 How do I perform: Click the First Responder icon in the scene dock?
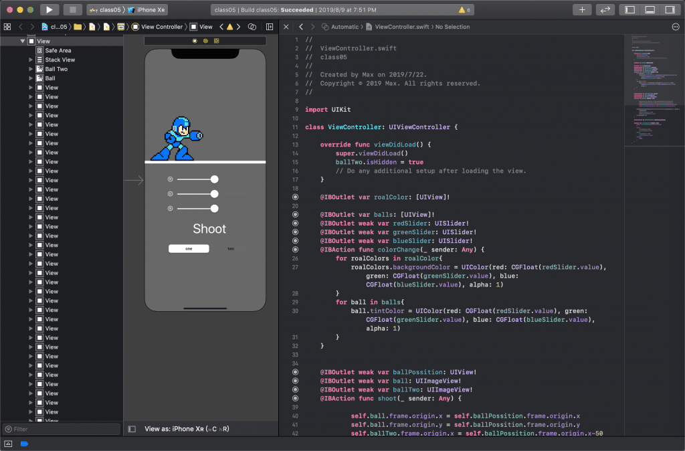(x=205, y=41)
